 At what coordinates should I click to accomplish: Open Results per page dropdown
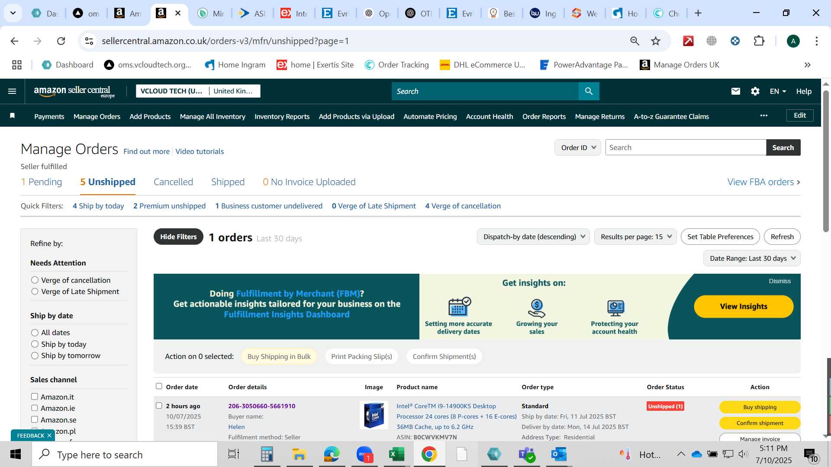tap(635, 237)
